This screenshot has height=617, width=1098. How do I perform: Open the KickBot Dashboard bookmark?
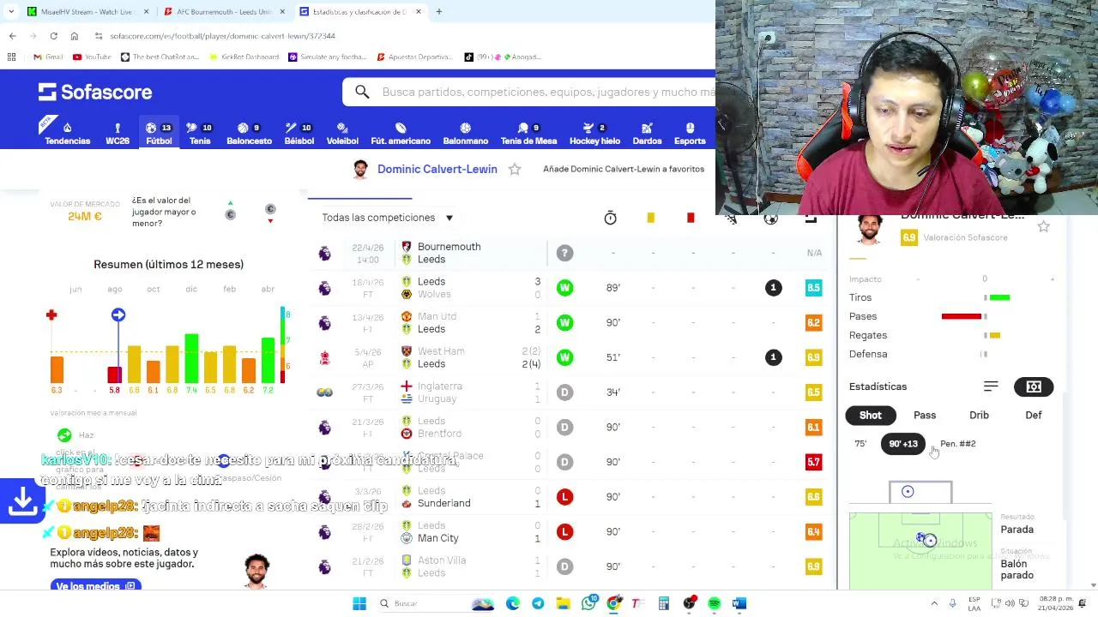244,57
